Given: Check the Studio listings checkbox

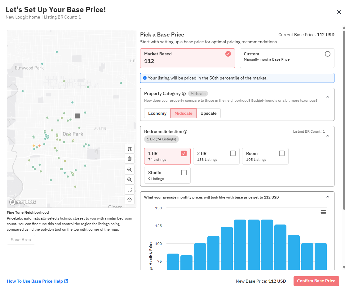Looking at the screenshot, I should (184, 172).
